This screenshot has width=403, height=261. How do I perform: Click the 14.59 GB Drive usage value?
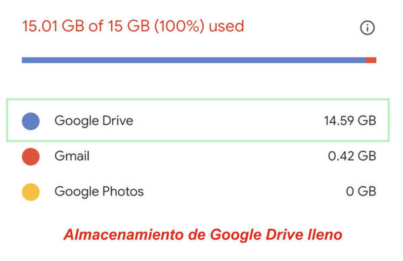point(350,121)
